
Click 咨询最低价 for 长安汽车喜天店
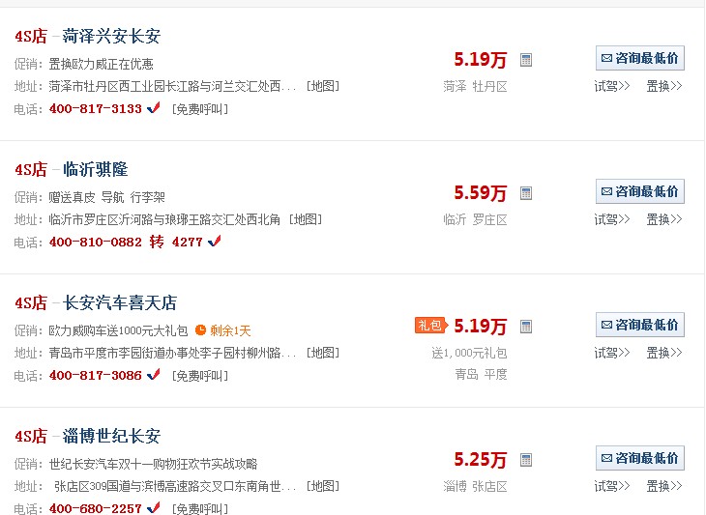639,325
